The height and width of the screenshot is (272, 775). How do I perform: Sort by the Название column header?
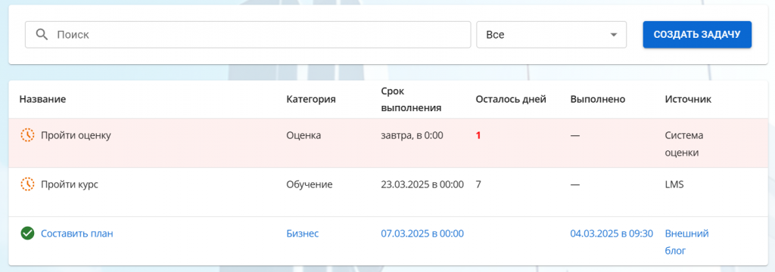pos(42,99)
